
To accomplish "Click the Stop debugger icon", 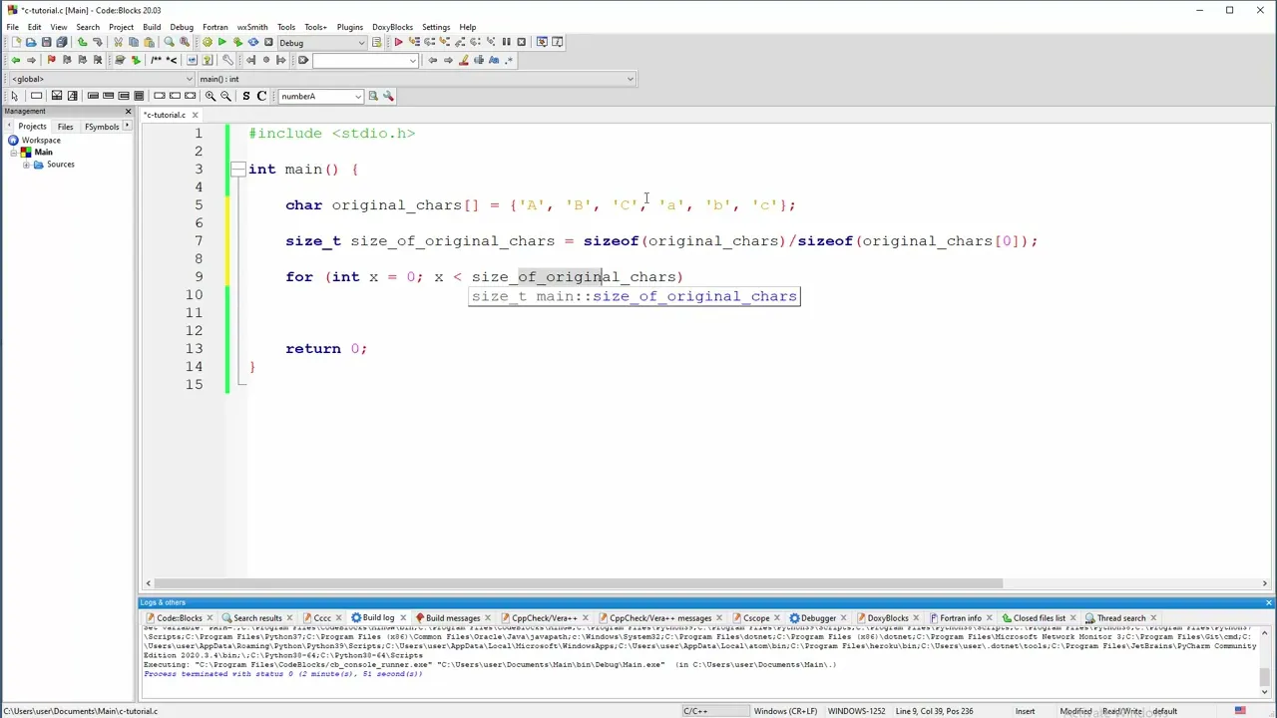I will tap(521, 42).
